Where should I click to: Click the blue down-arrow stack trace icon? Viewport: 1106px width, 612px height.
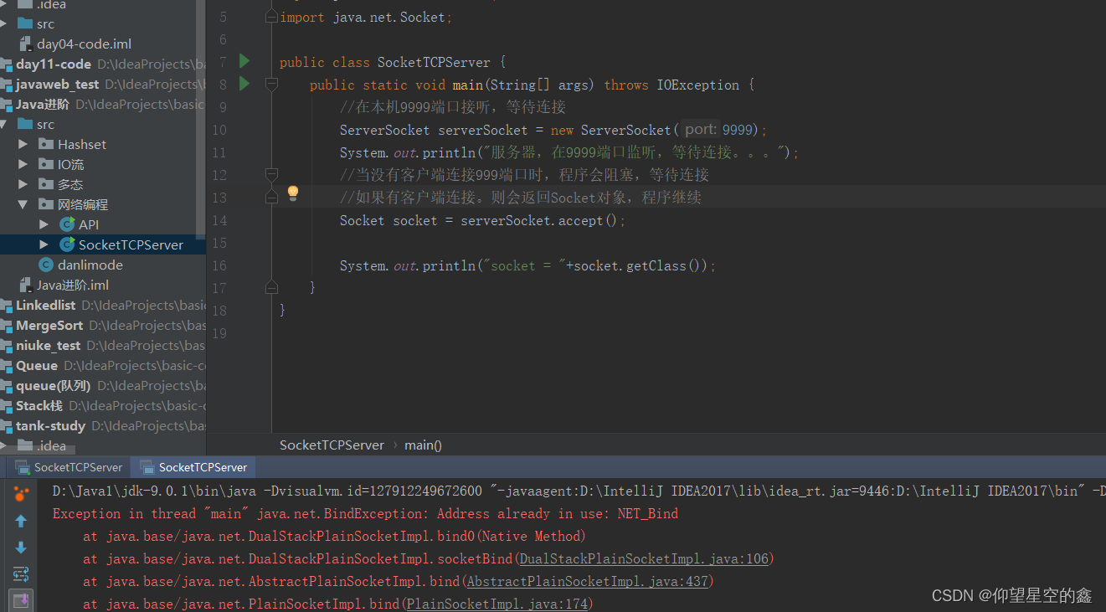click(x=21, y=548)
